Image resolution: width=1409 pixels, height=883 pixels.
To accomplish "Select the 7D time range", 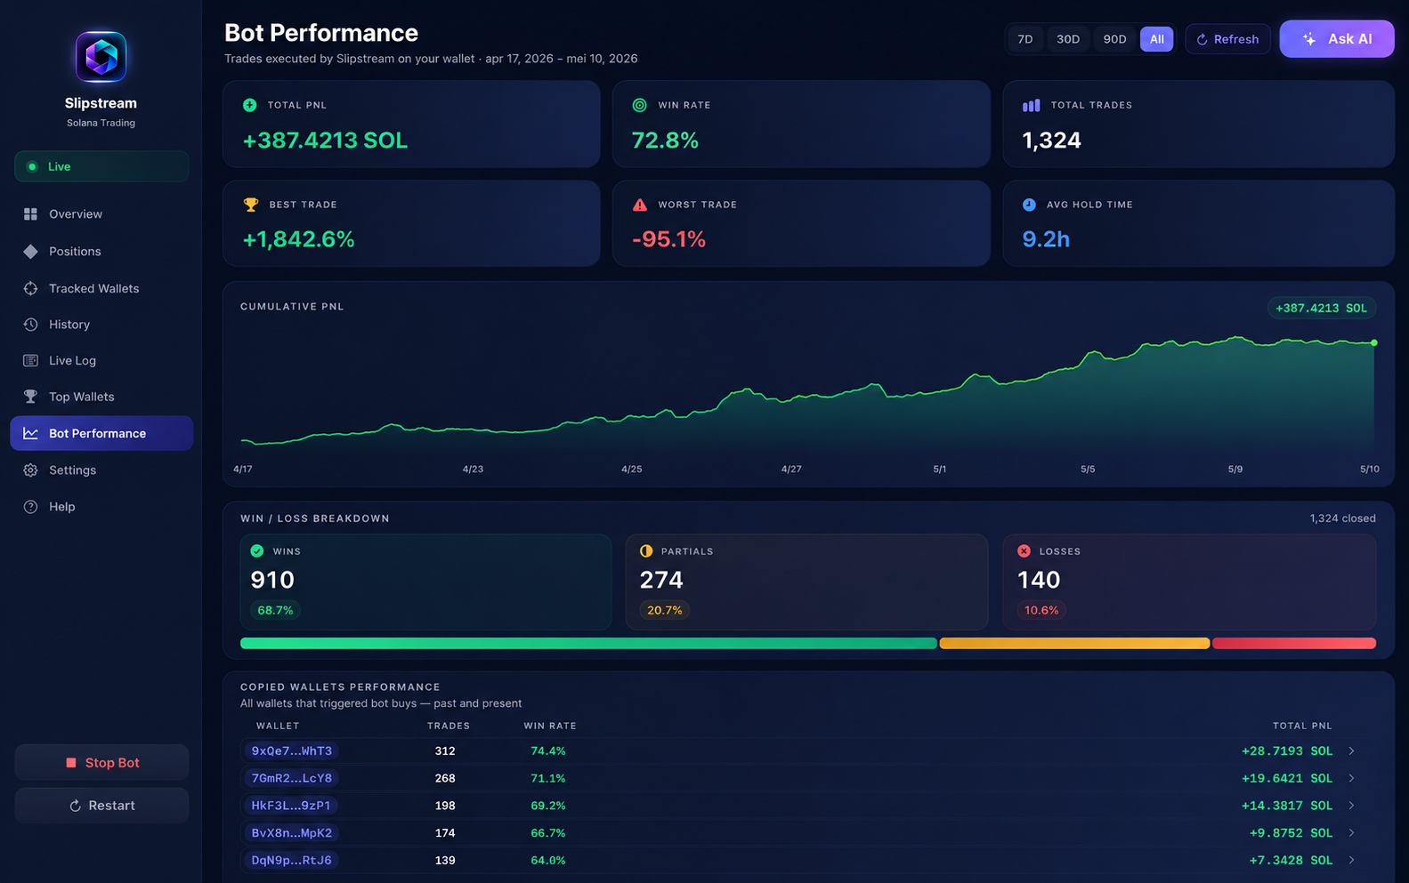I will (1025, 39).
